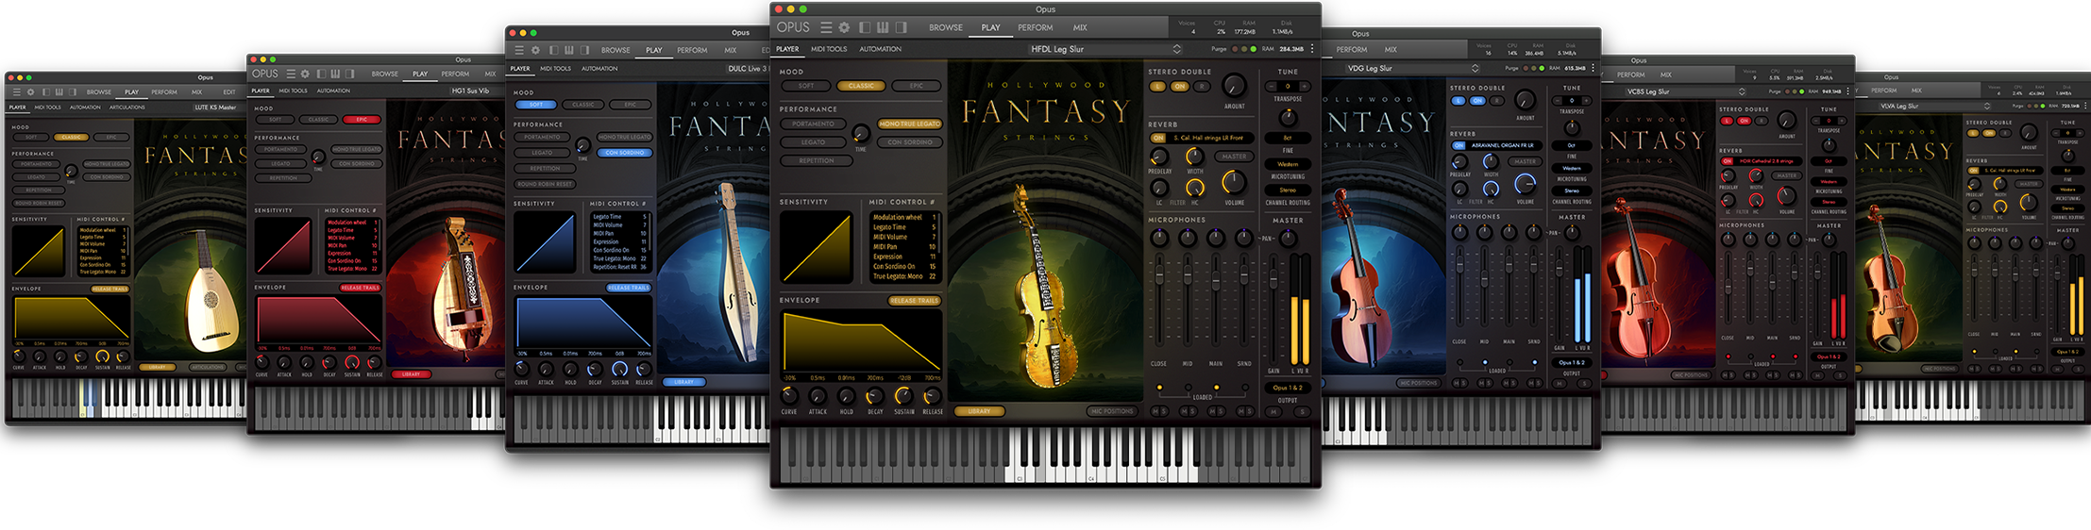Turn the Stereo Double Amount knob in HFDL window
2091x530 pixels.
[1234, 86]
